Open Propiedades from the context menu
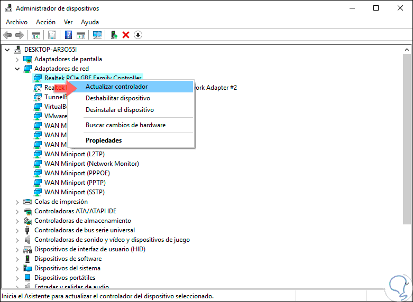 pyautogui.click(x=131, y=140)
